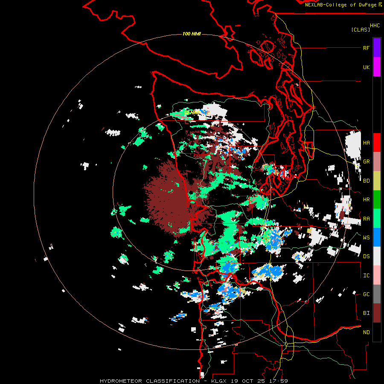Click the "BI" legend label
The width and height of the screenshot is (384, 384).
tap(366, 313)
